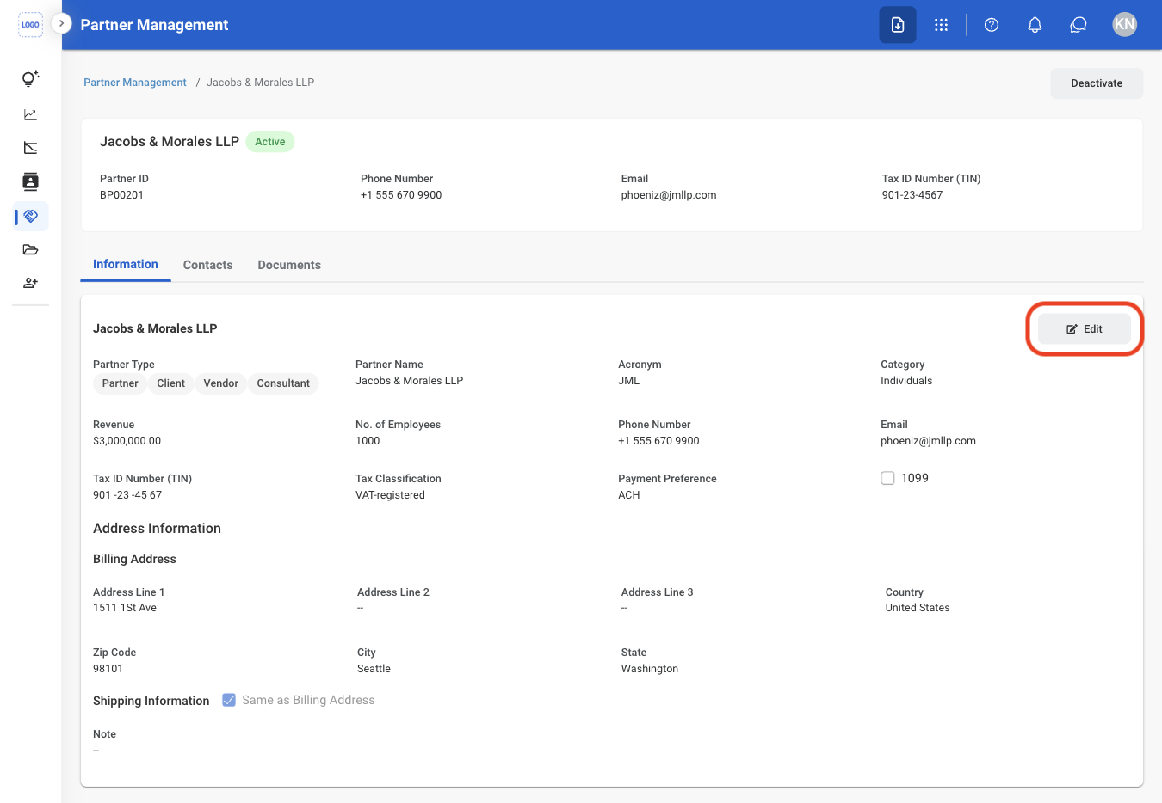
Task: Click the tax classification VAT-registered
Action: point(390,495)
